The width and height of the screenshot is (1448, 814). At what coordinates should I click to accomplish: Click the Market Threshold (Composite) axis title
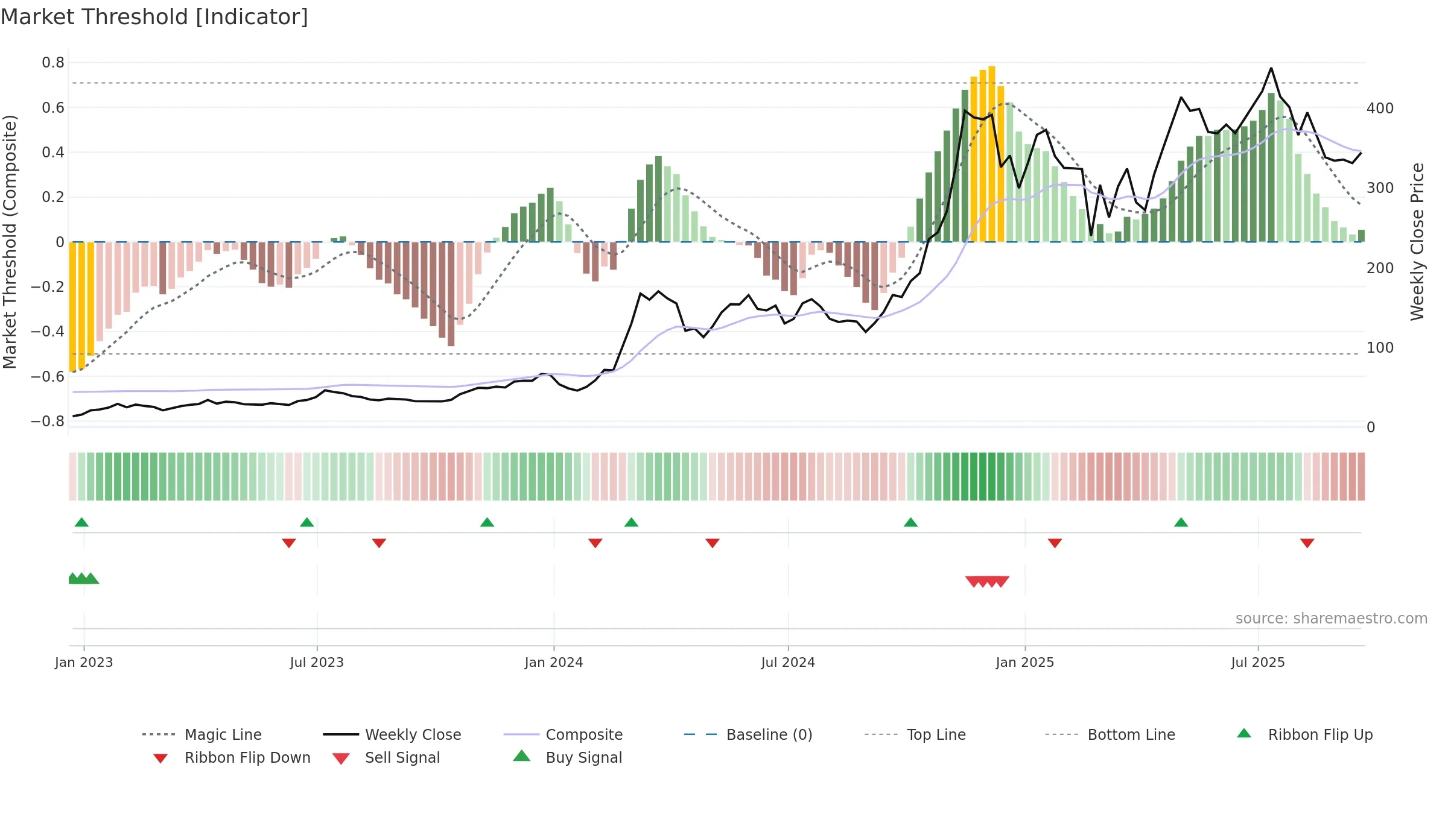tap(10, 241)
